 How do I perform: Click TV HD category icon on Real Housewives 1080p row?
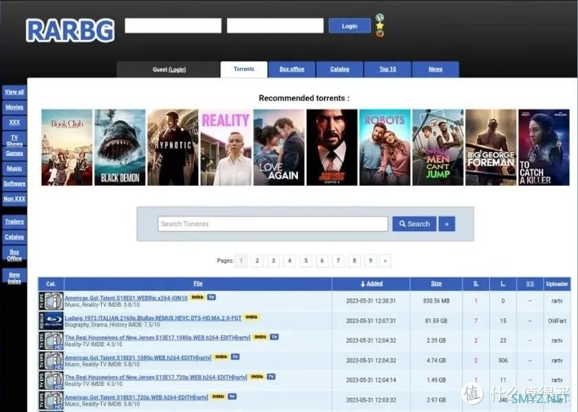[x=51, y=340]
